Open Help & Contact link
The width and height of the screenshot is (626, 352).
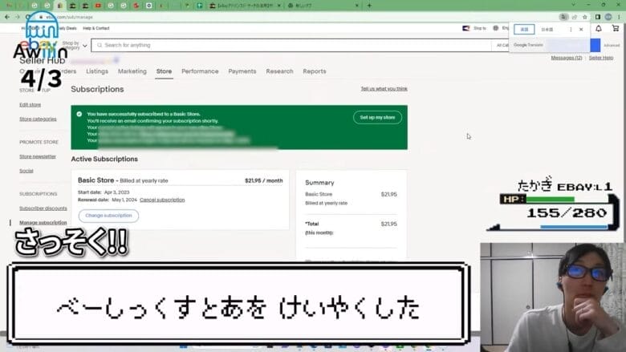click(x=96, y=28)
